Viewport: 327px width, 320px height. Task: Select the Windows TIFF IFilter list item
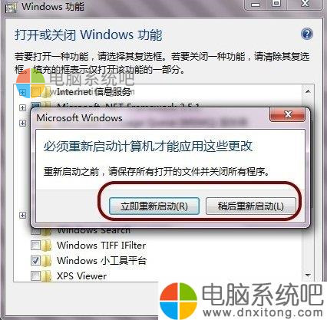point(101,246)
